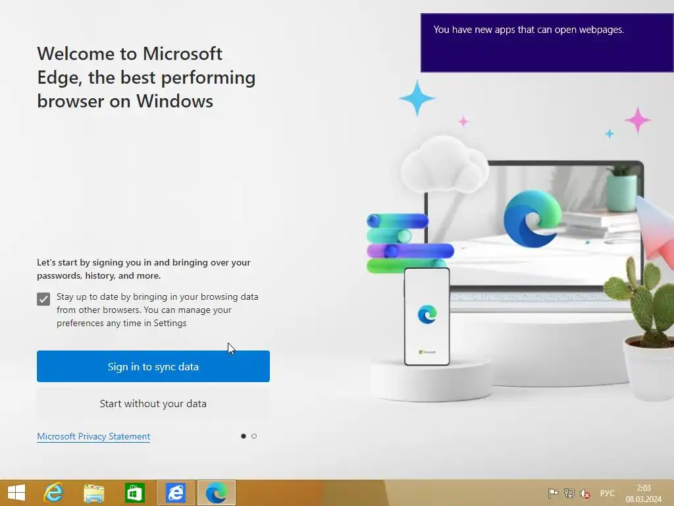This screenshot has width=674, height=506.
Task: Go to the second onboarding page dot
Action: (x=254, y=436)
